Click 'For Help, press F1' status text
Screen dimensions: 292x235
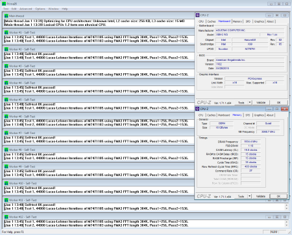coord(13,232)
